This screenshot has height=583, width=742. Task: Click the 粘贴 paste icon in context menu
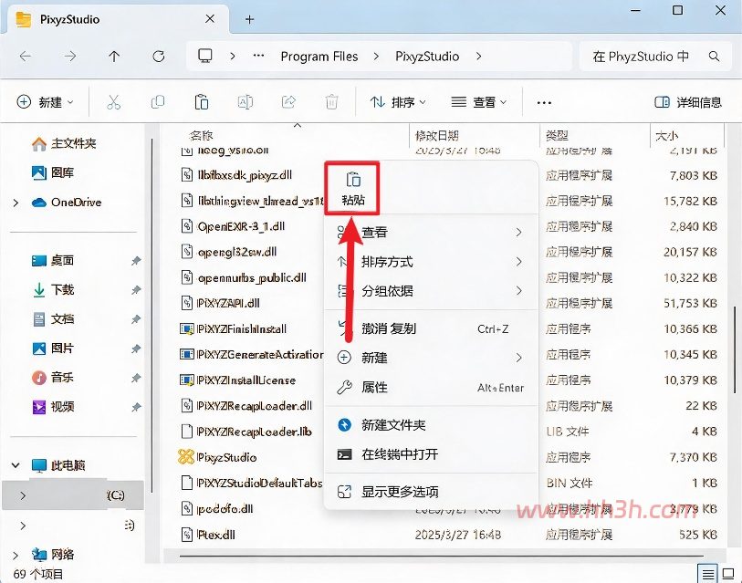click(x=353, y=189)
